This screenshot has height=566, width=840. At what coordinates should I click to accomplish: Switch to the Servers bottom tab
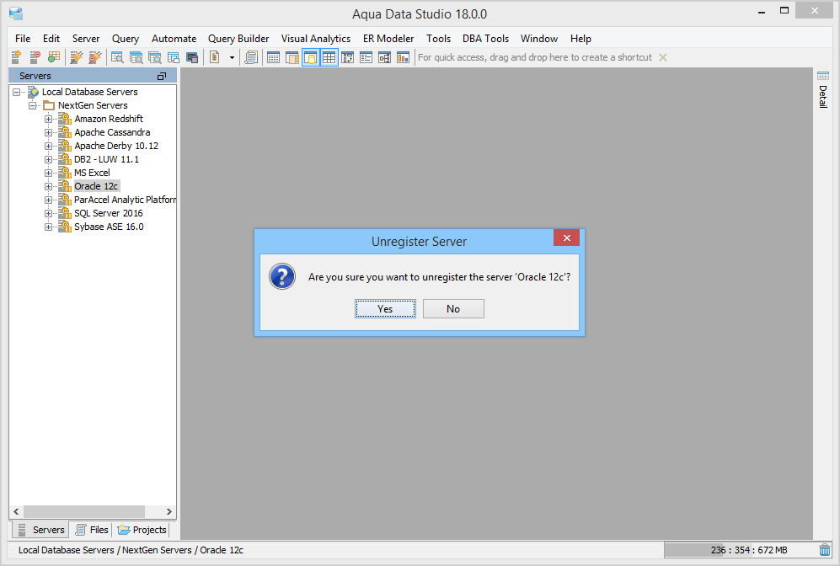41,530
